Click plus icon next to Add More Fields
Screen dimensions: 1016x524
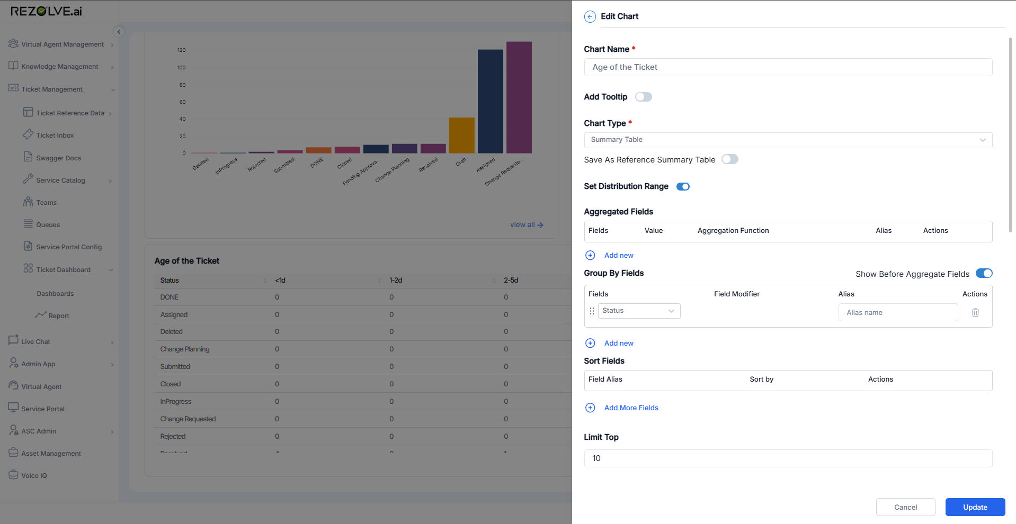590,408
